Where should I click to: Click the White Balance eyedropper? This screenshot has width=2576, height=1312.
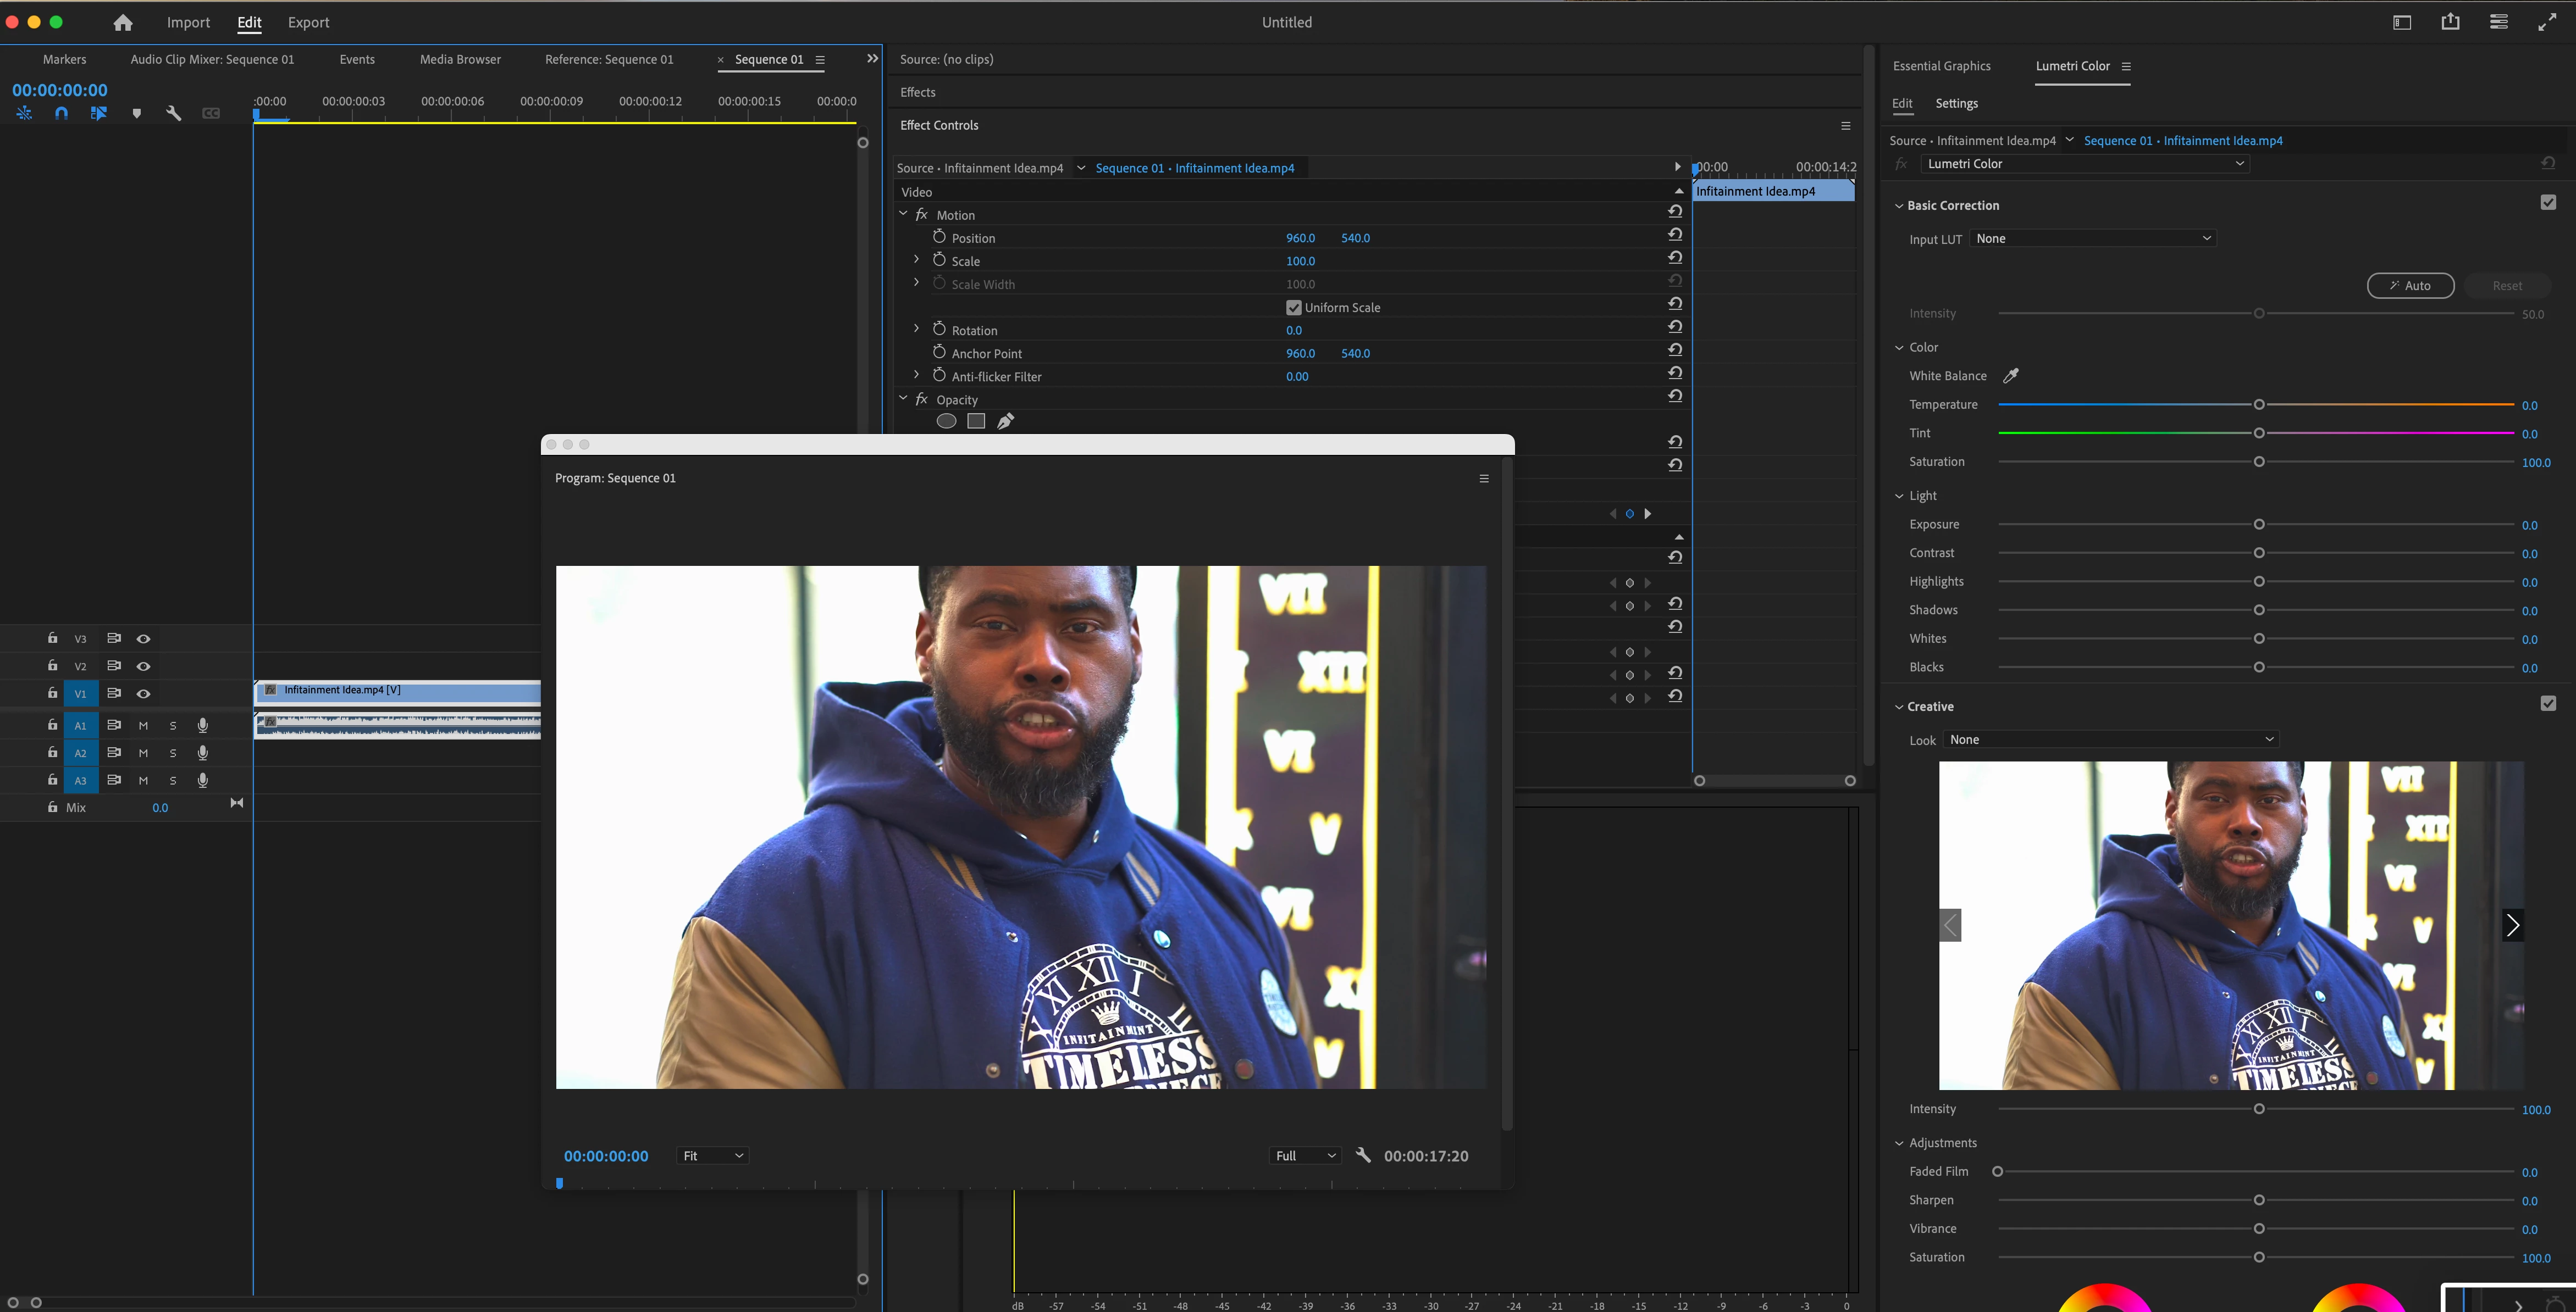(x=2011, y=376)
